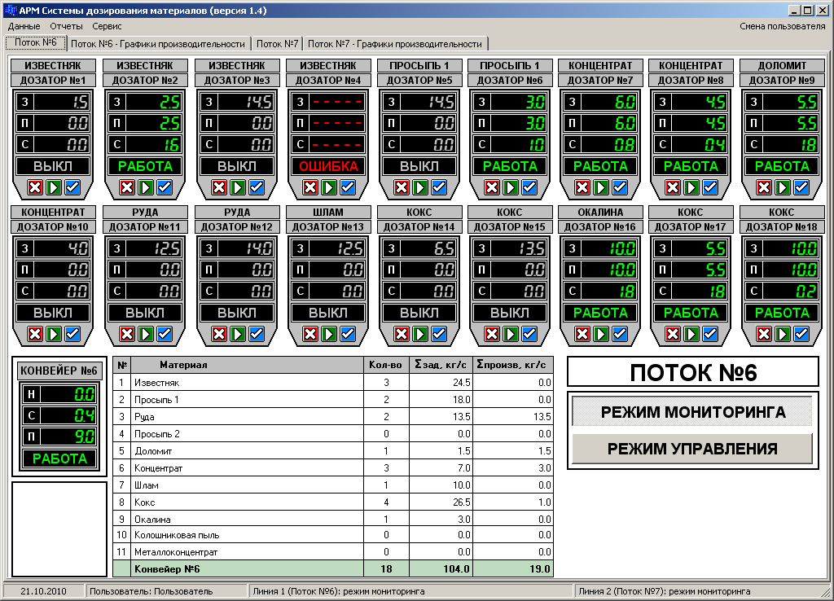Click green play icon on Дозатор №10
Image resolution: width=834 pixels, height=601 pixels.
54,334
